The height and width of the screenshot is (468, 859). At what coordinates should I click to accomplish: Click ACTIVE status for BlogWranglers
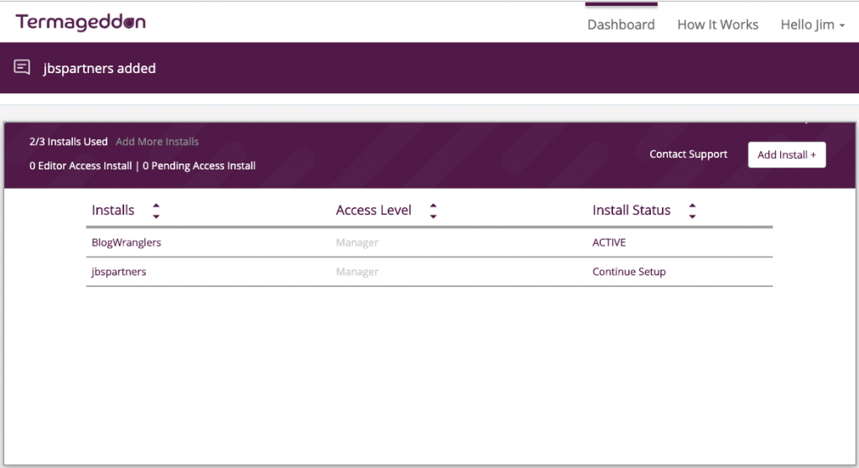(x=609, y=242)
